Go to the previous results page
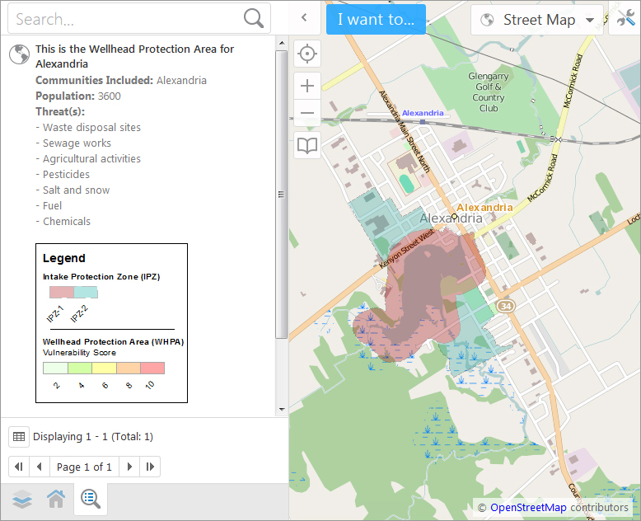Screen dimensions: 641x521 coord(40,467)
